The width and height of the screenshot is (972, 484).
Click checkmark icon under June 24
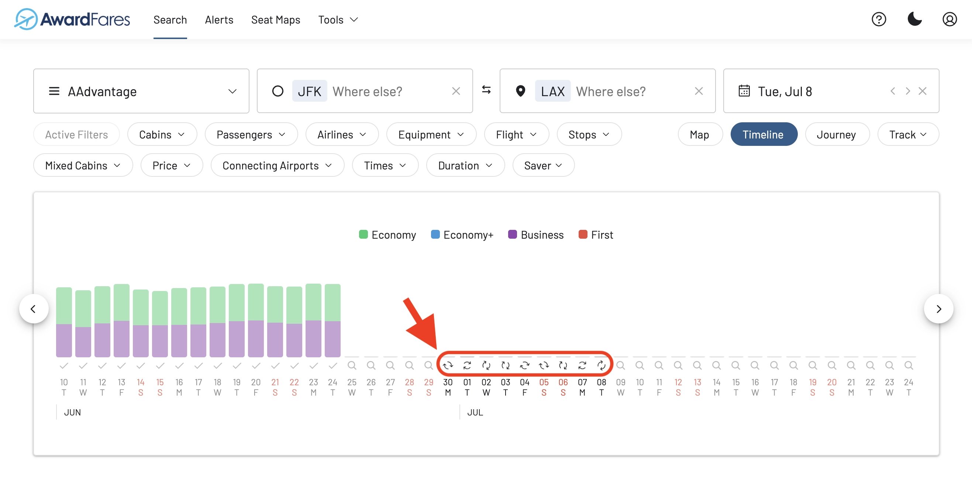[332, 365]
